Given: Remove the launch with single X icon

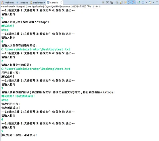Looking at the screenshot, I should pyautogui.click(x=107, y=2).
